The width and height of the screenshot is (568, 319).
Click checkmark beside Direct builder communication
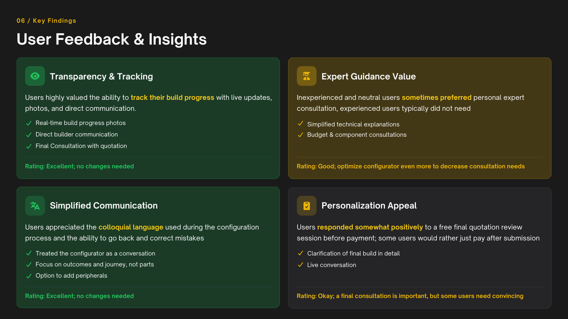point(29,135)
